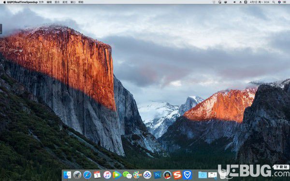Open the Calendar app in dock
290x181 pixels.
97,175
